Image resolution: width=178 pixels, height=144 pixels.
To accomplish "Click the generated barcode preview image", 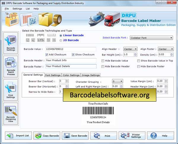I will point(98,111).
